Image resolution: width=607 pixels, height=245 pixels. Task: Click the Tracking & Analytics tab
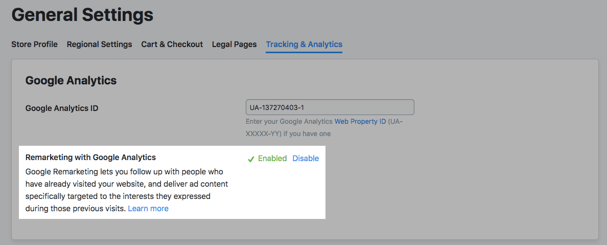tap(304, 44)
